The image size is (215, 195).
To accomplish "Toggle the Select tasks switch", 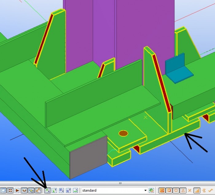I will click(x=76, y=190).
